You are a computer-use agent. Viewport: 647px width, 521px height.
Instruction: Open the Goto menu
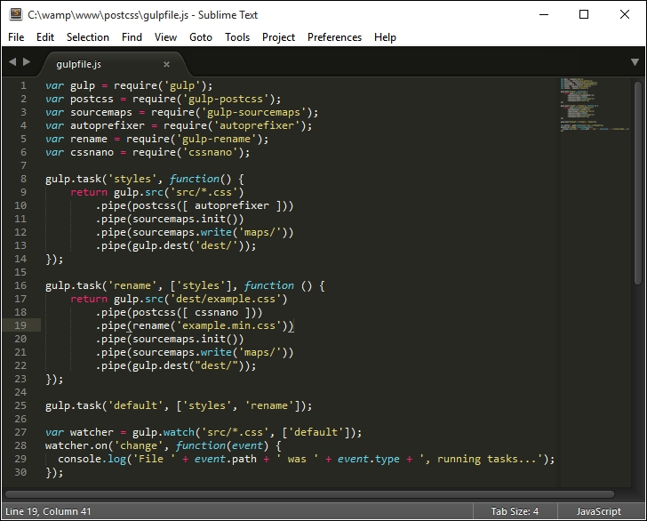pos(201,37)
